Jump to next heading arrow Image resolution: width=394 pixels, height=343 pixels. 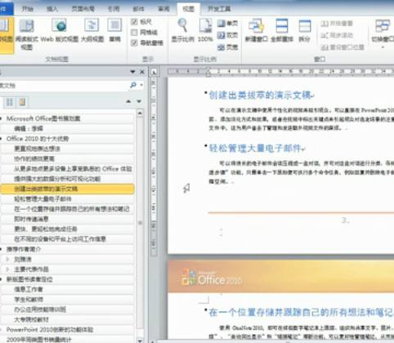tap(139, 101)
